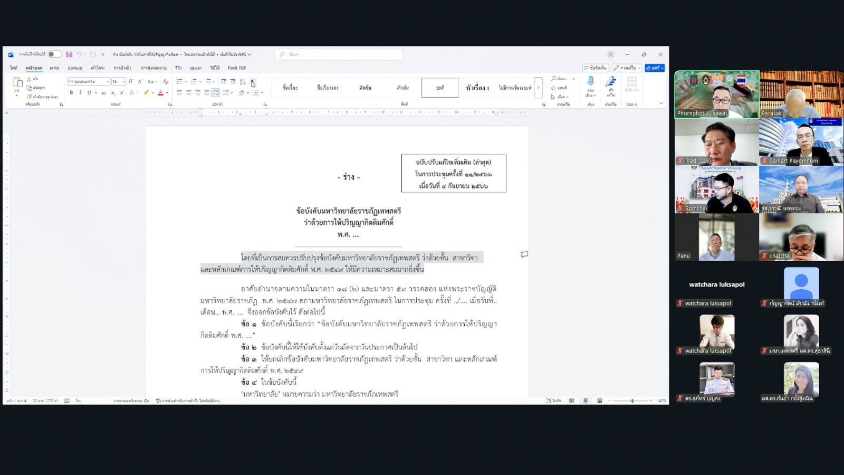Viewport: 844px width, 475px height.
Task: Click the Phornphot Julsawat video thumbnail
Action: point(716,94)
